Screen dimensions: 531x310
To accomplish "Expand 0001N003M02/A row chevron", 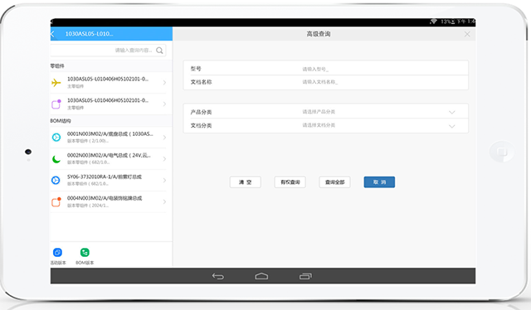I will click(x=164, y=138).
